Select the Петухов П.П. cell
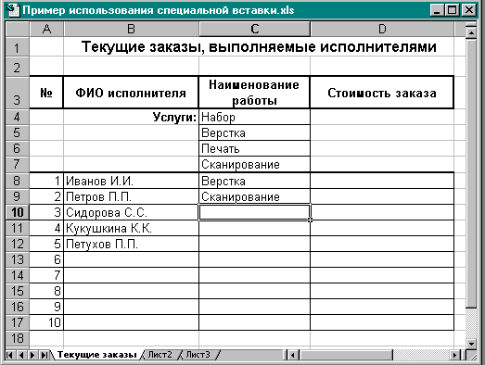The height and width of the screenshot is (365, 485). tap(131, 244)
